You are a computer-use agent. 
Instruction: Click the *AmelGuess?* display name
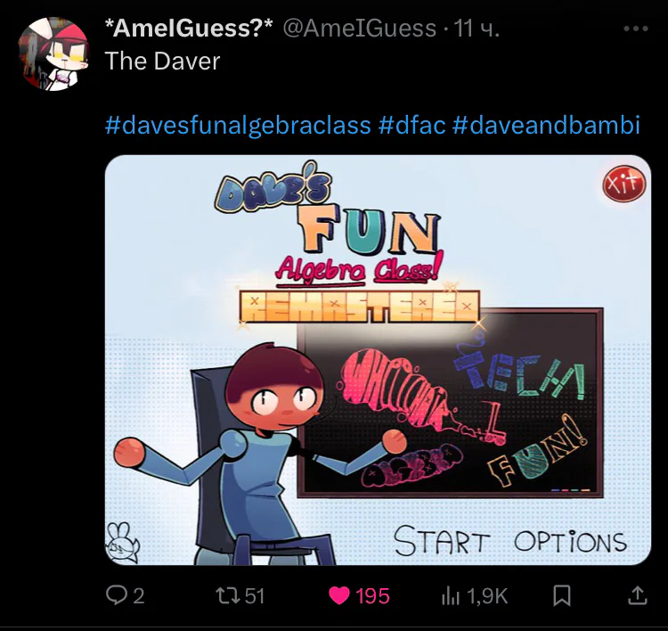[x=189, y=29]
